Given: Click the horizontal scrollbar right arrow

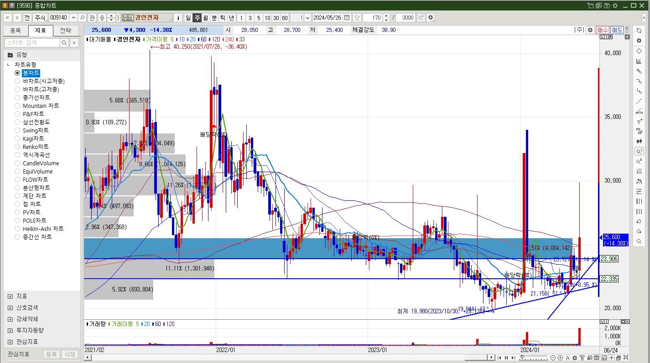Looking at the screenshot, I should pyautogui.click(x=490, y=358).
